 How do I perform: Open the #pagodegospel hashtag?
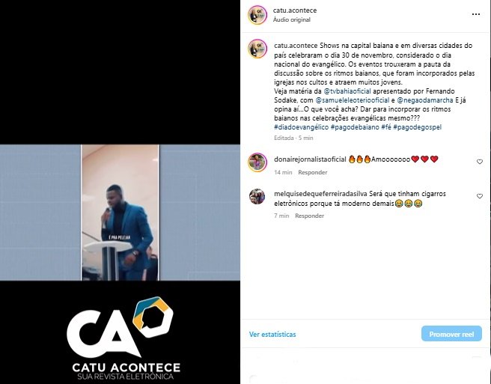(417, 127)
